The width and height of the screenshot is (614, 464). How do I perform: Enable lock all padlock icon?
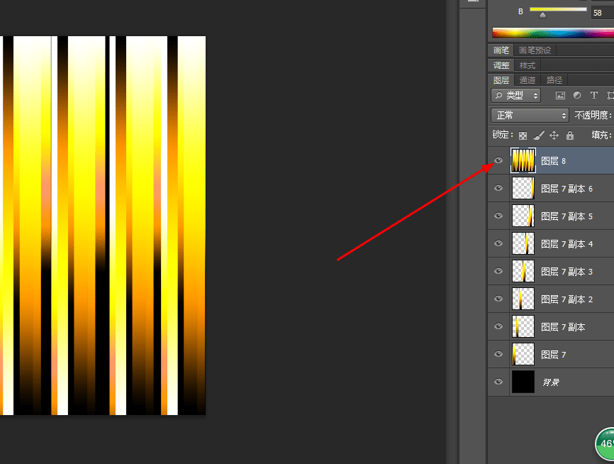pyautogui.click(x=570, y=136)
